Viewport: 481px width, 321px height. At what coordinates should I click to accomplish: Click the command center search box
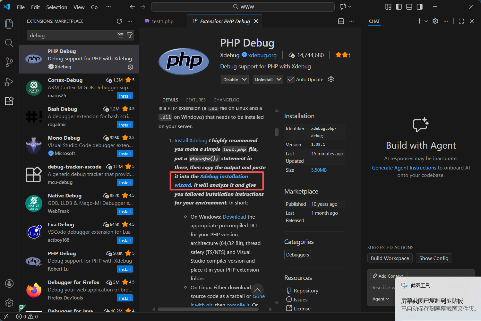click(x=243, y=7)
